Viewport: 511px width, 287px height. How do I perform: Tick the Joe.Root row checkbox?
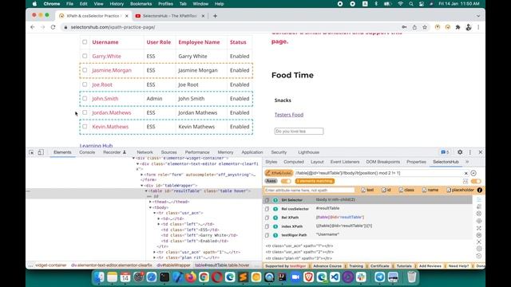click(x=85, y=85)
